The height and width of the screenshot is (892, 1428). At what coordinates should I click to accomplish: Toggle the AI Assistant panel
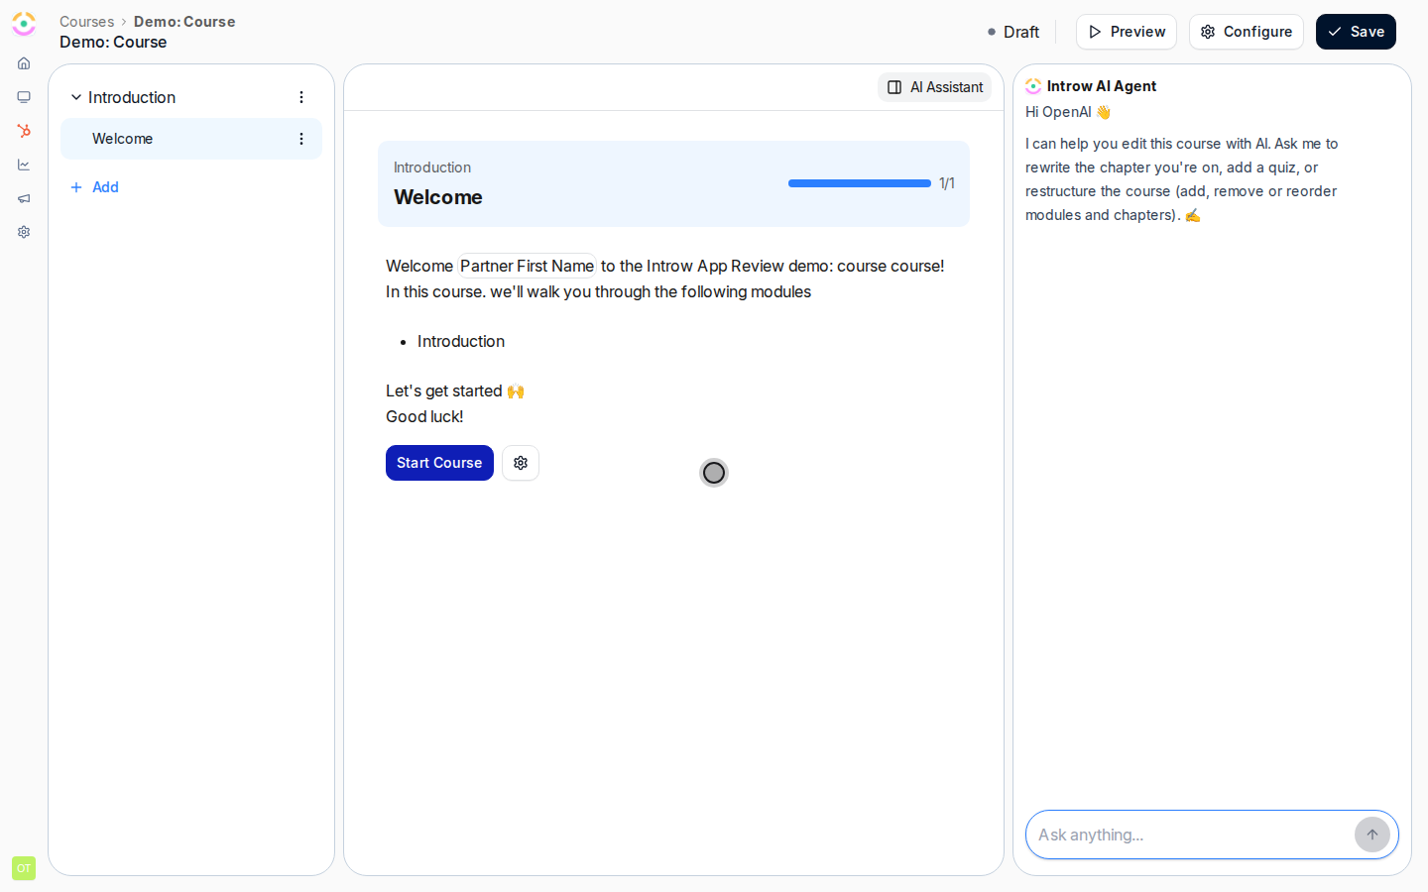coord(934,87)
